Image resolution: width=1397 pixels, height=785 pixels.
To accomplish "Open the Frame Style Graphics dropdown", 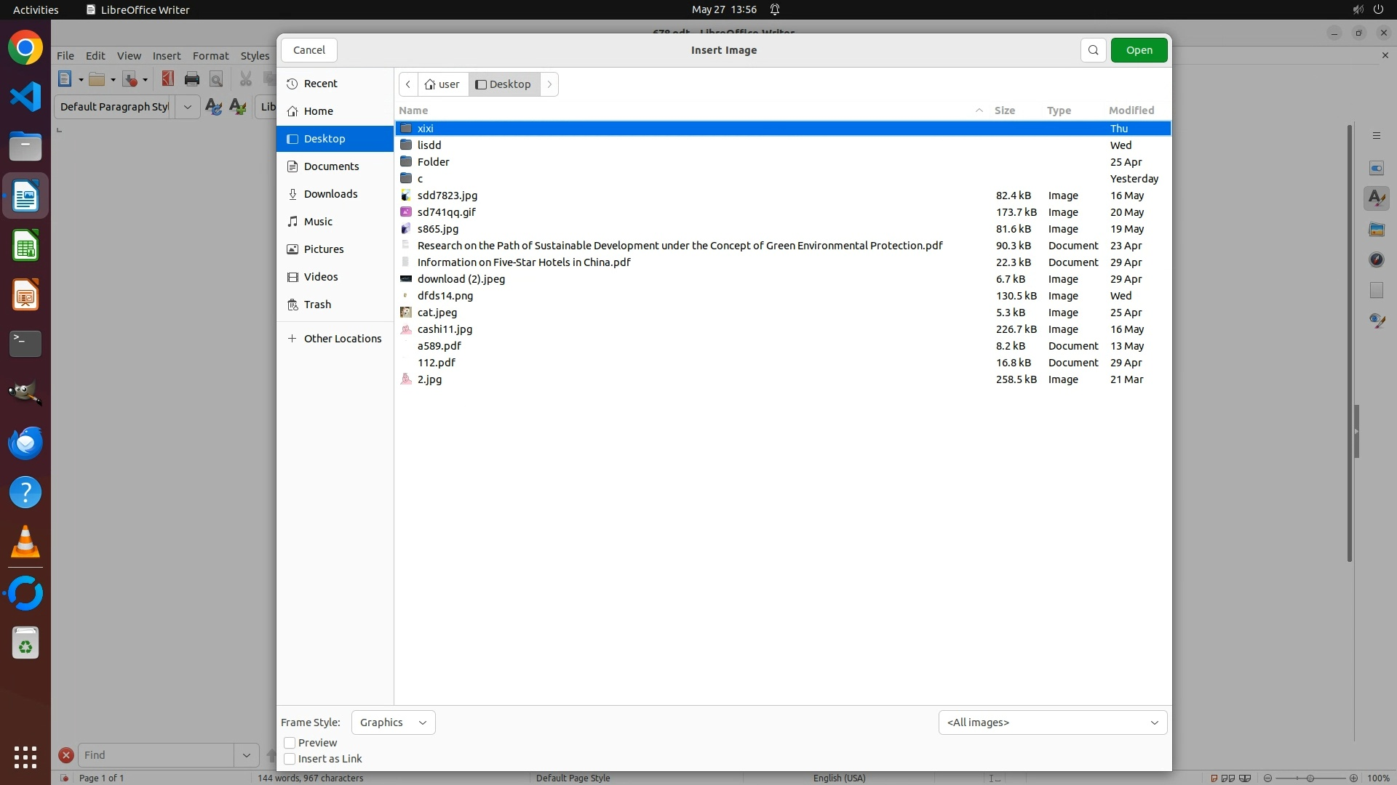I will click(393, 722).
